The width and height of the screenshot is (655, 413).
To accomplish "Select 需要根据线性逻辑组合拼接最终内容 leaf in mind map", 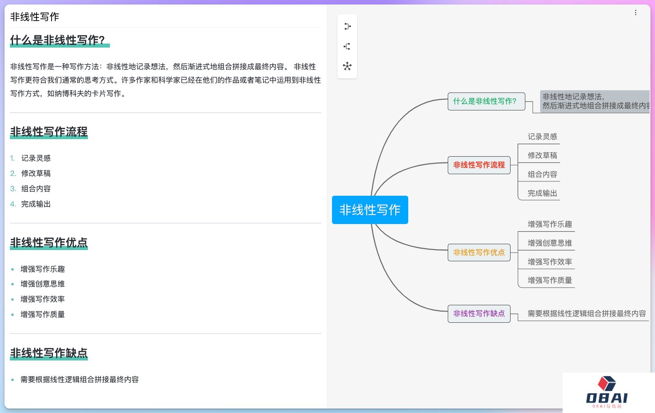I will coord(586,313).
